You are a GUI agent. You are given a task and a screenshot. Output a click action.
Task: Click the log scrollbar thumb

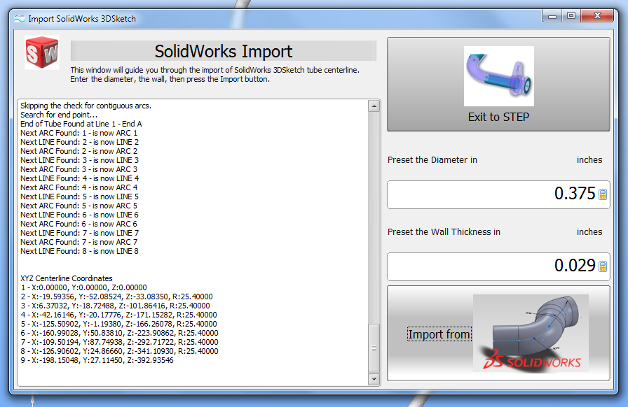[x=374, y=348]
